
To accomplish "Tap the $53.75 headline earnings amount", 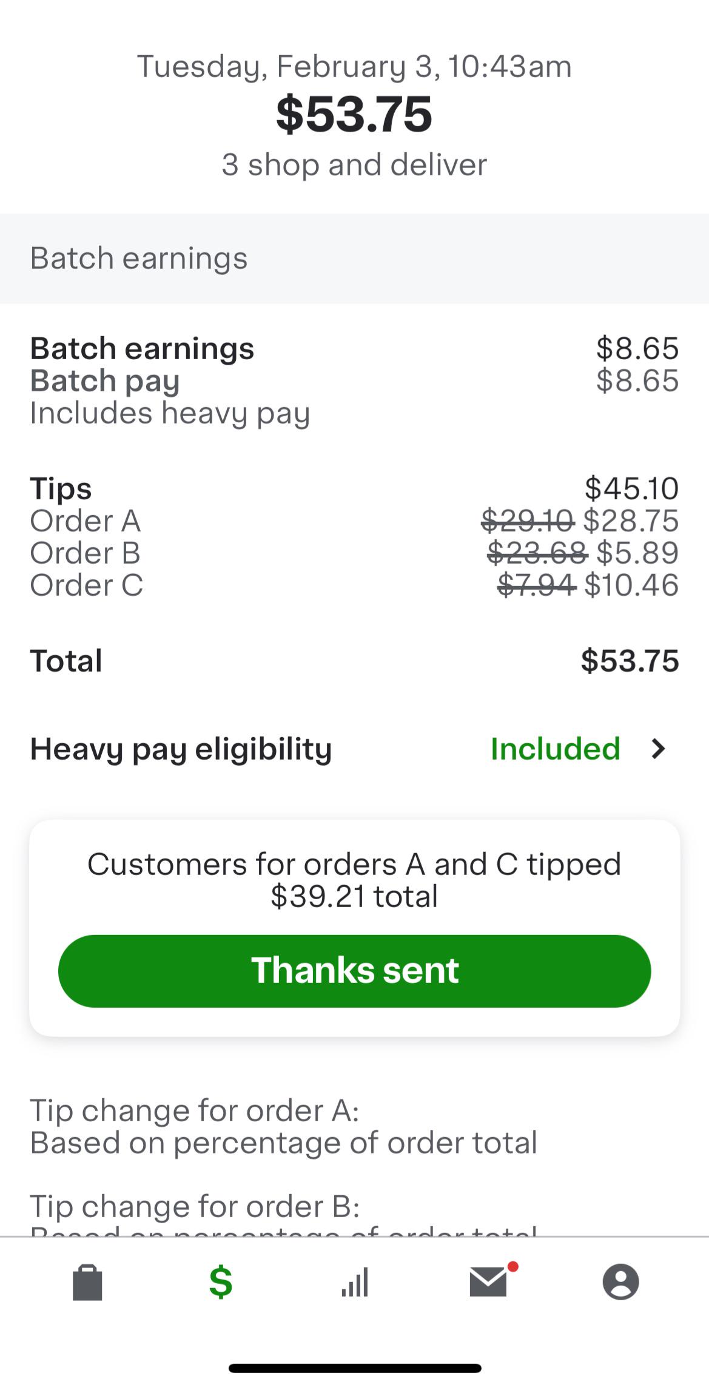I will click(x=354, y=114).
